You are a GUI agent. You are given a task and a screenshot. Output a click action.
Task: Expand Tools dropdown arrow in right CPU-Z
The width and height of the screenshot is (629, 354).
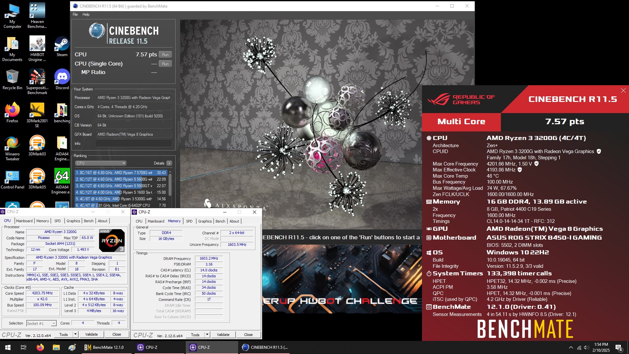pos(207,335)
